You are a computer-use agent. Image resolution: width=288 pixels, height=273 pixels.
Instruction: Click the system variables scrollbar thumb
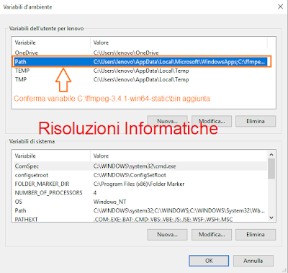tap(271, 169)
